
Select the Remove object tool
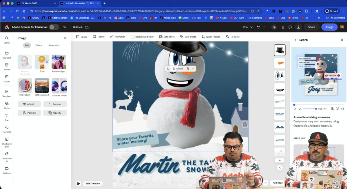coord(59,64)
